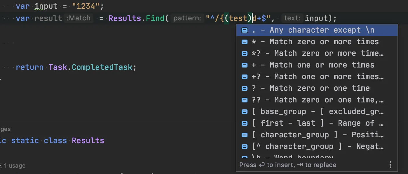Select '. - Any character except \n' completion
This screenshot has width=408, height=174.
317,30
